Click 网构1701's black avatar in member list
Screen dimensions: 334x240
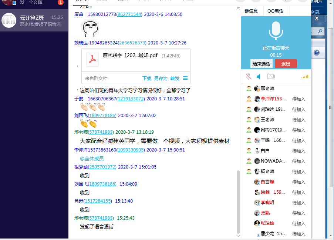257,130
